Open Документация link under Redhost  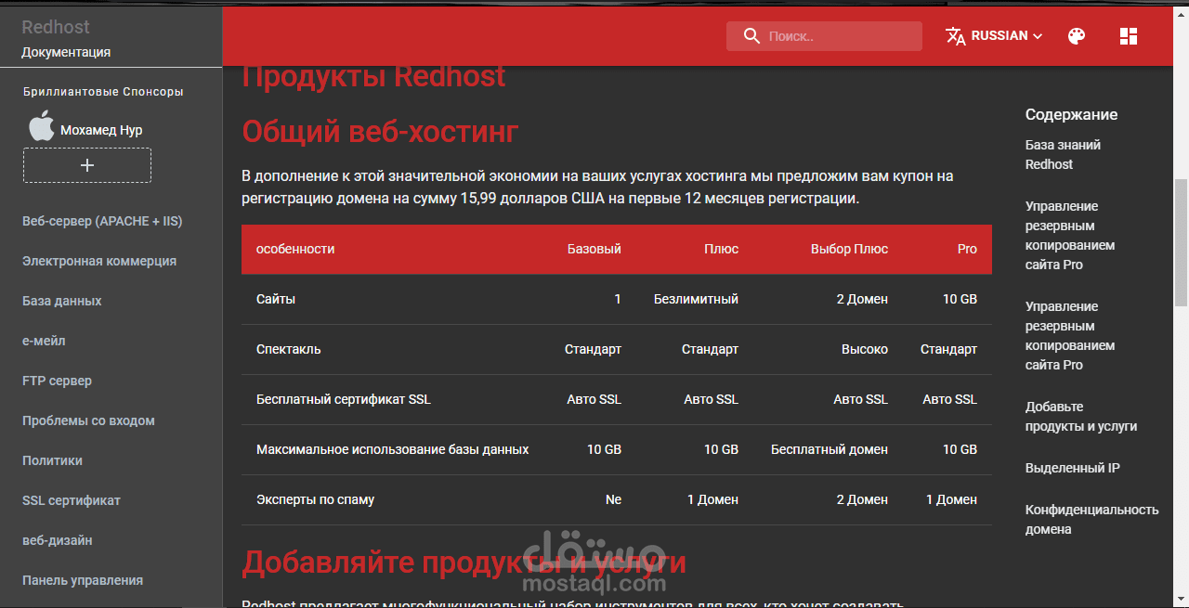point(66,52)
